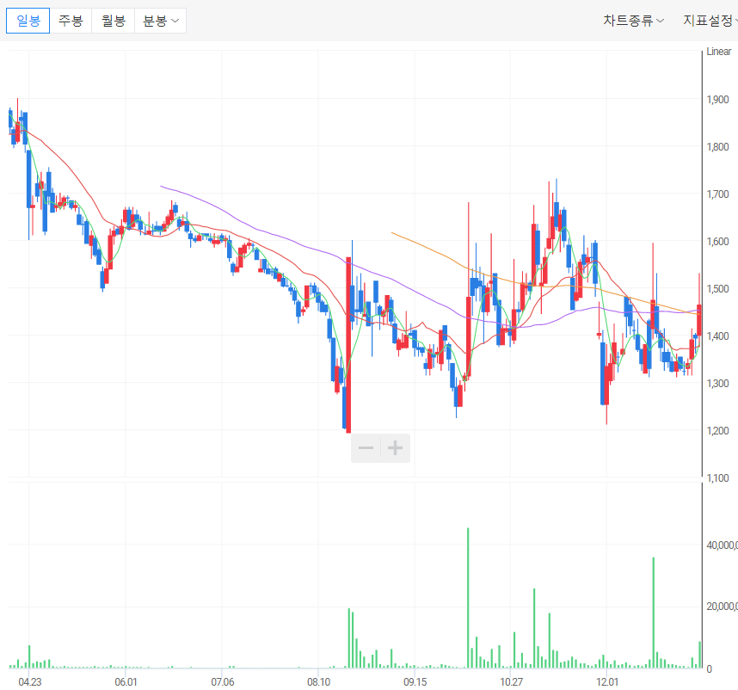The height and width of the screenshot is (690, 738).
Task: Select the 일봉 daily chart tab
Action: (x=28, y=21)
